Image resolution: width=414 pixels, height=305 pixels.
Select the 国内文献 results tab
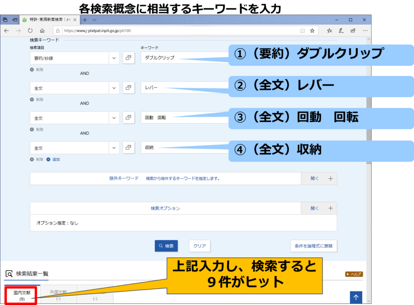pyautogui.click(x=22, y=295)
